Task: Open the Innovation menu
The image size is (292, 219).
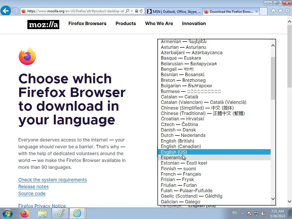Action: (x=194, y=23)
